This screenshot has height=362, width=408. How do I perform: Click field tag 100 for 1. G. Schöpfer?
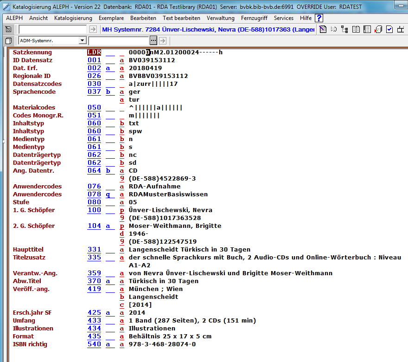click(x=94, y=210)
